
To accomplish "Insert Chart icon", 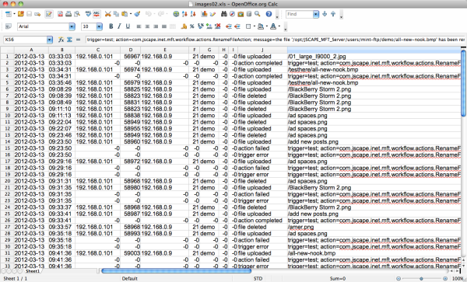I will click(204, 14).
